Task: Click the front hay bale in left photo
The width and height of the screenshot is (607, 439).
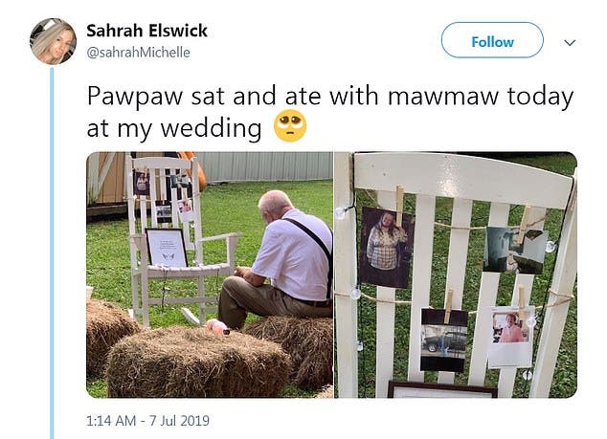Action: (x=197, y=363)
